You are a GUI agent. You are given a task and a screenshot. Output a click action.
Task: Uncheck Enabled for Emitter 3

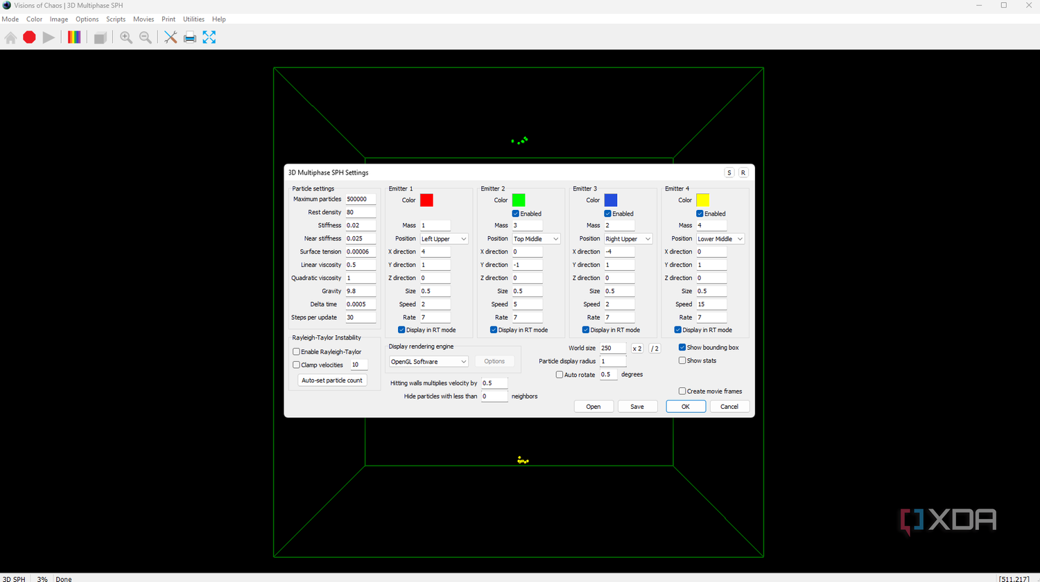(608, 213)
